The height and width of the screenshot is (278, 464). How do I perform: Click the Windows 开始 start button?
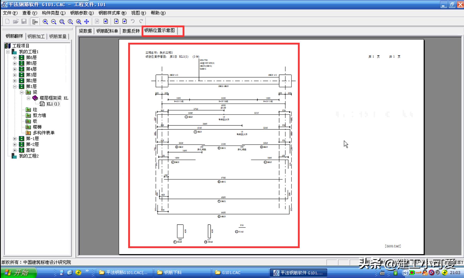click(x=18, y=272)
